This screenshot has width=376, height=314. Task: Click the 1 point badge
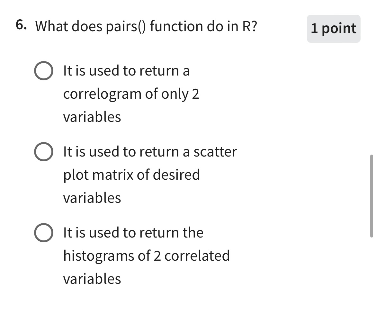[333, 29]
